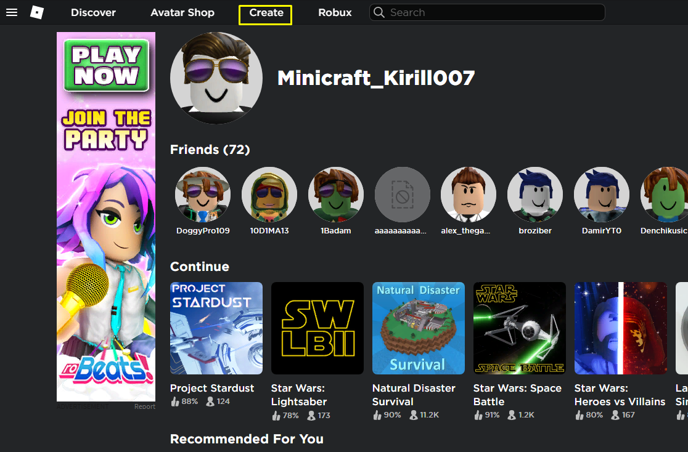
Task: Click the 91% thumbs-up rating icon
Action: (478, 414)
